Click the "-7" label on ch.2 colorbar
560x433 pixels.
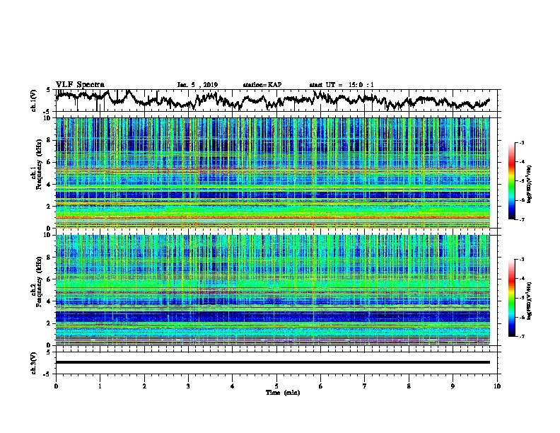522,336
